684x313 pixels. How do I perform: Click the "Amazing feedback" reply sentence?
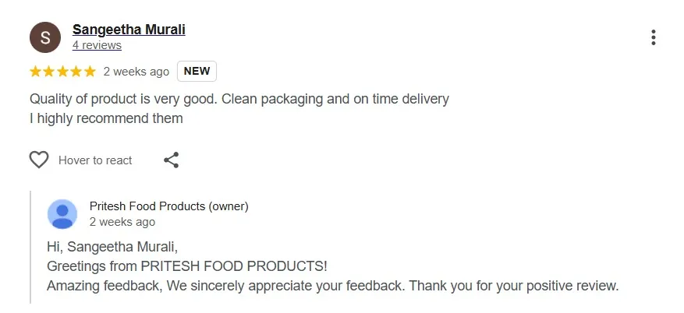[332, 286]
